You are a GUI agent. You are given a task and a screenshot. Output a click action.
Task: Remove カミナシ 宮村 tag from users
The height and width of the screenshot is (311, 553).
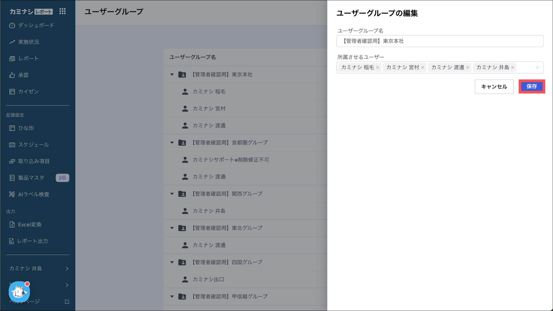[423, 68]
